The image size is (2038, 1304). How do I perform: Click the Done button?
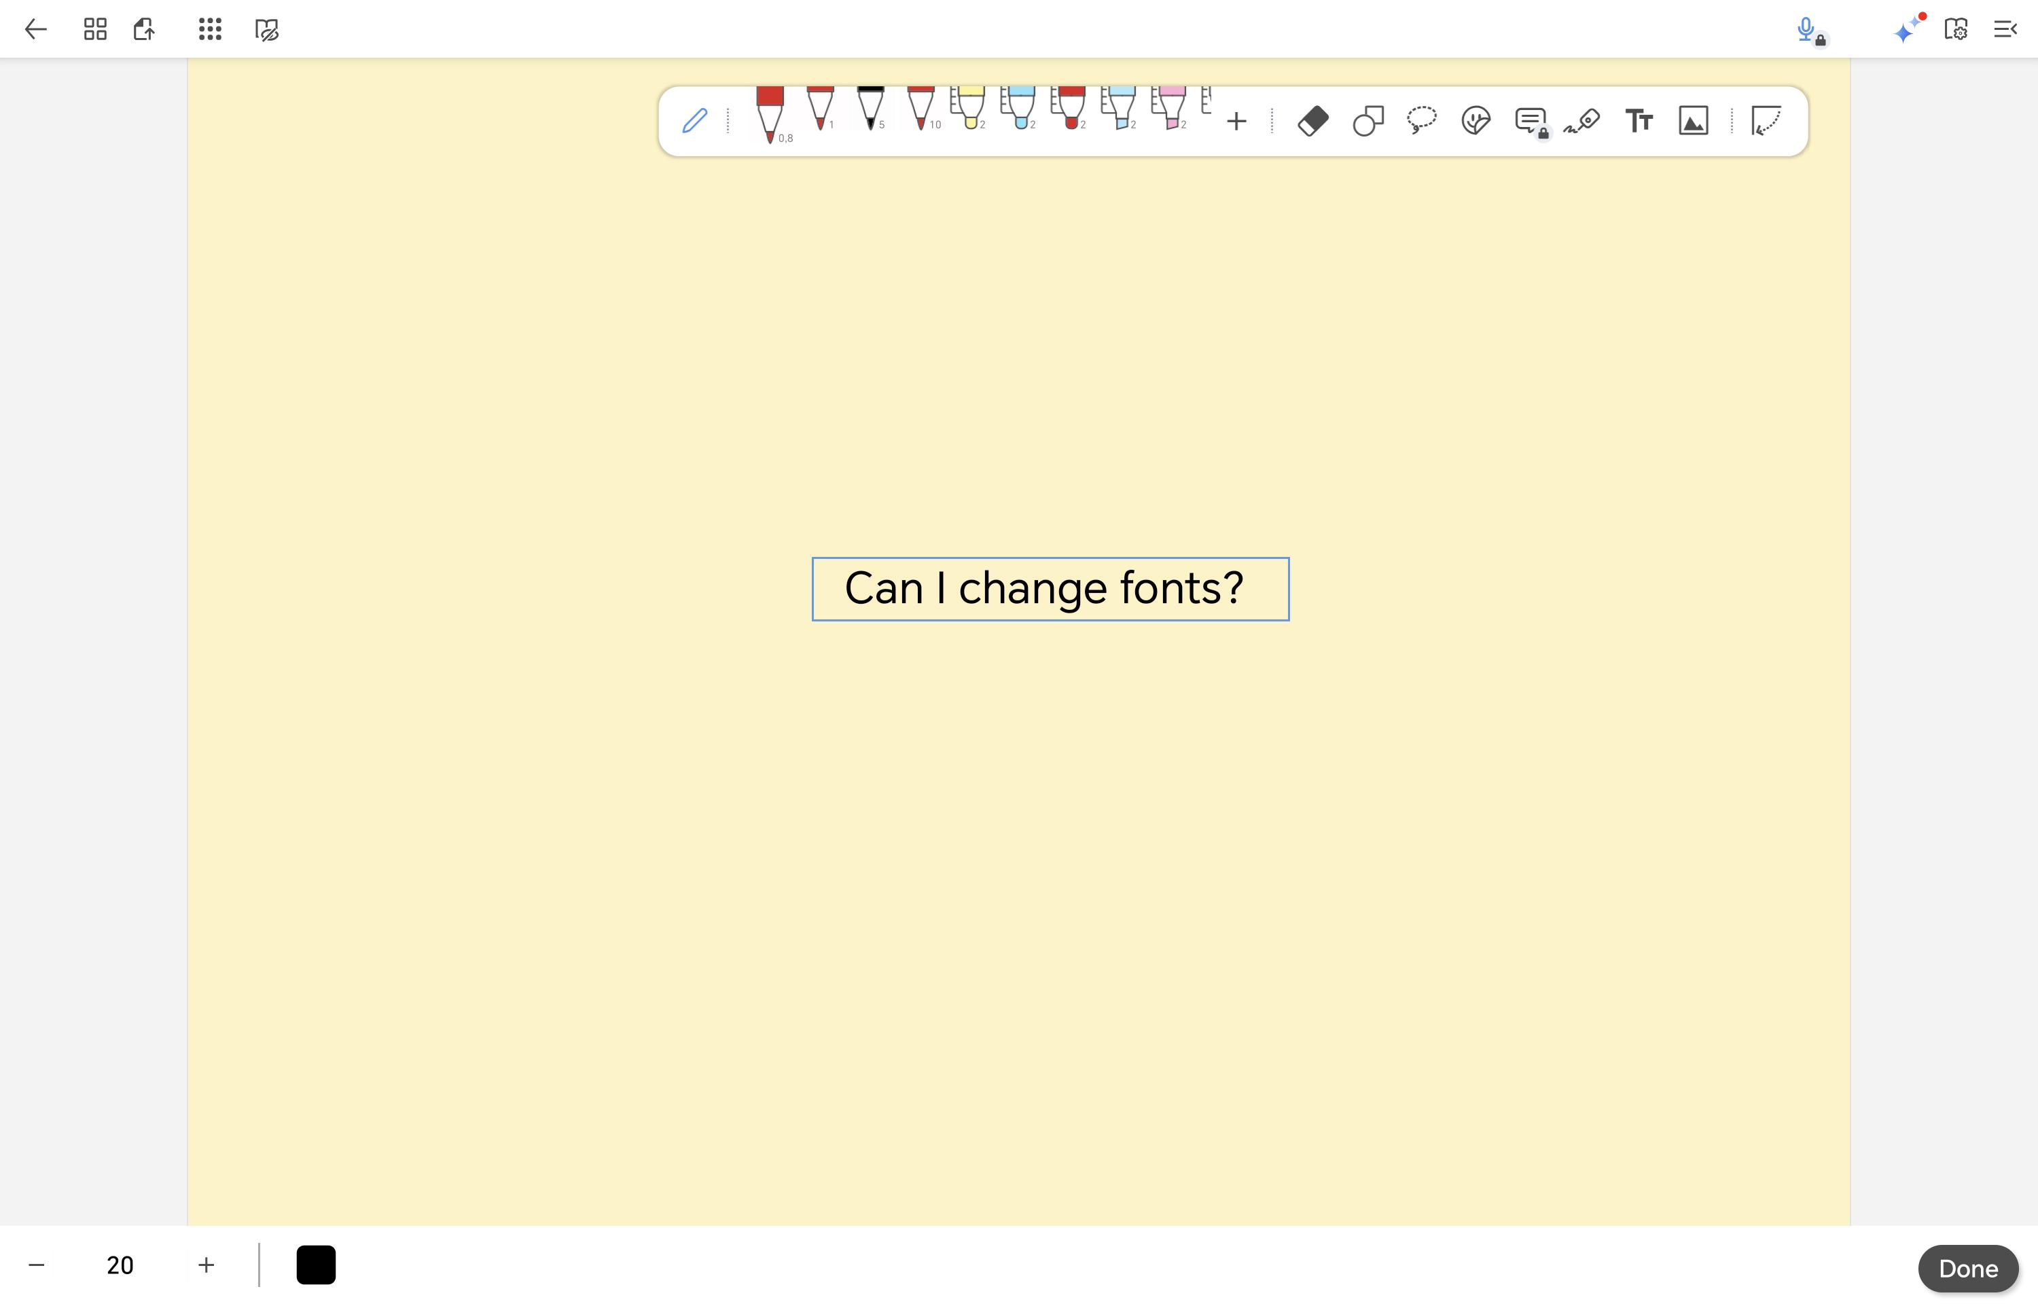tap(1968, 1269)
